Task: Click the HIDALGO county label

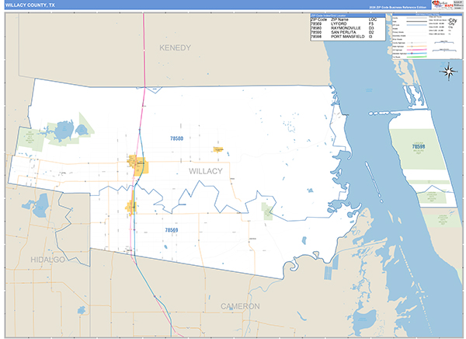Action: pos(47,260)
